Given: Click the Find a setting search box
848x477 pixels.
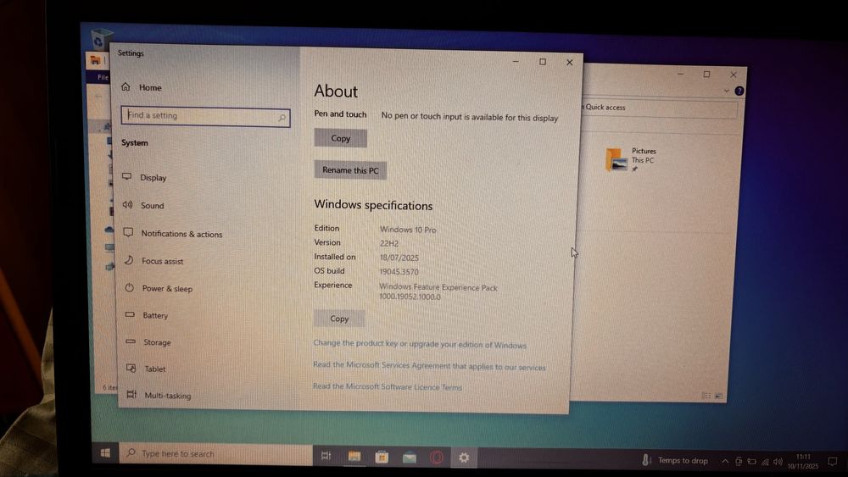Looking at the screenshot, I should 205,116.
